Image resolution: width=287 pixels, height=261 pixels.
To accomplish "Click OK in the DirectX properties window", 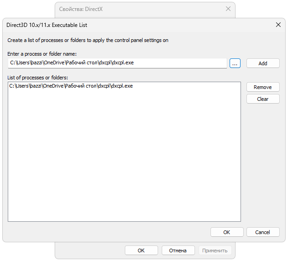I will [141, 251].
